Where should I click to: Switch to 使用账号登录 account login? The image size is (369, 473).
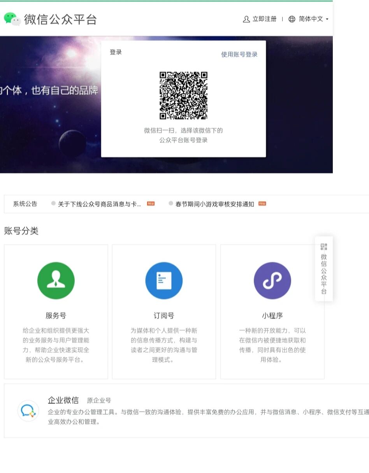pyautogui.click(x=239, y=54)
